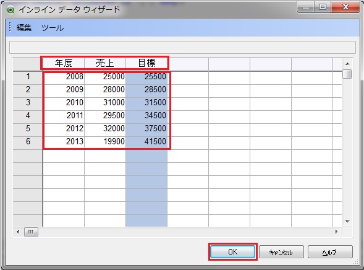Image resolution: width=364 pixels, height=270 pixels.
Task: Click the vertical scrollbar down arrow
Action: coord(347,222)
